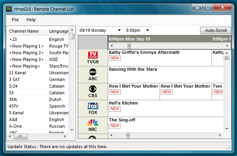This screenshot has height=156, width=237.
Task: Click the NBC peacock logo
Action: pos(93,123)
